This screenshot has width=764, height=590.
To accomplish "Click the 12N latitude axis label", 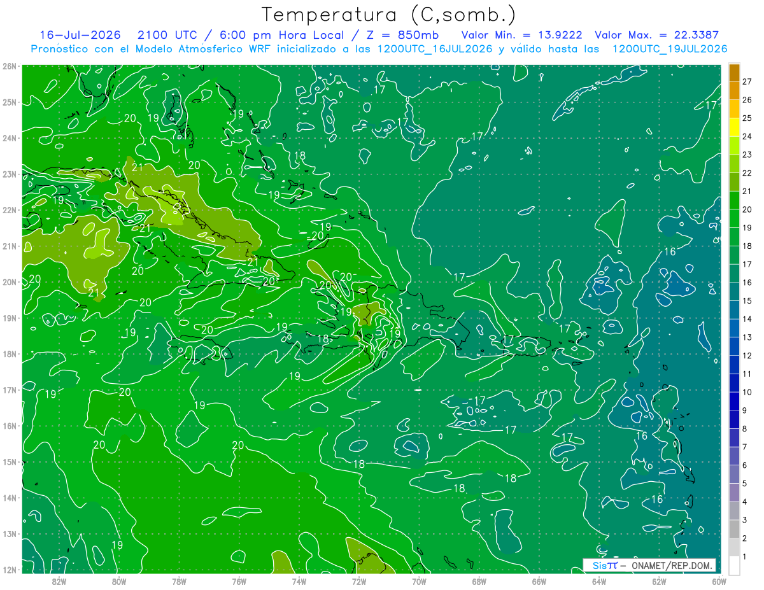I will [x=9, y=570].
